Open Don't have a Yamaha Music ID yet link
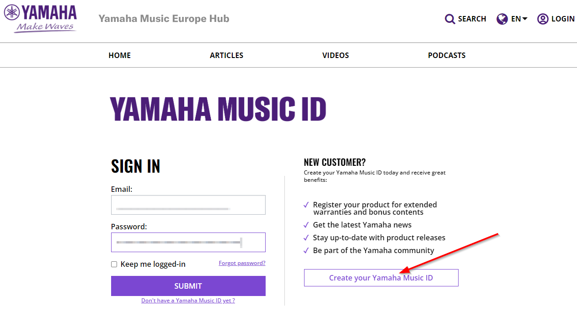577x312 pixels. point(188,301)
